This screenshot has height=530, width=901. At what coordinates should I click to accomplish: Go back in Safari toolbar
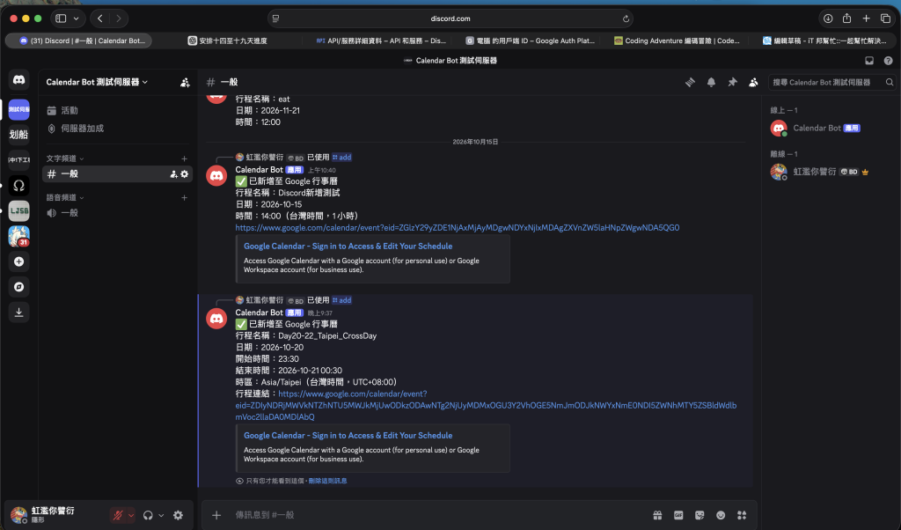pos(100,18)
